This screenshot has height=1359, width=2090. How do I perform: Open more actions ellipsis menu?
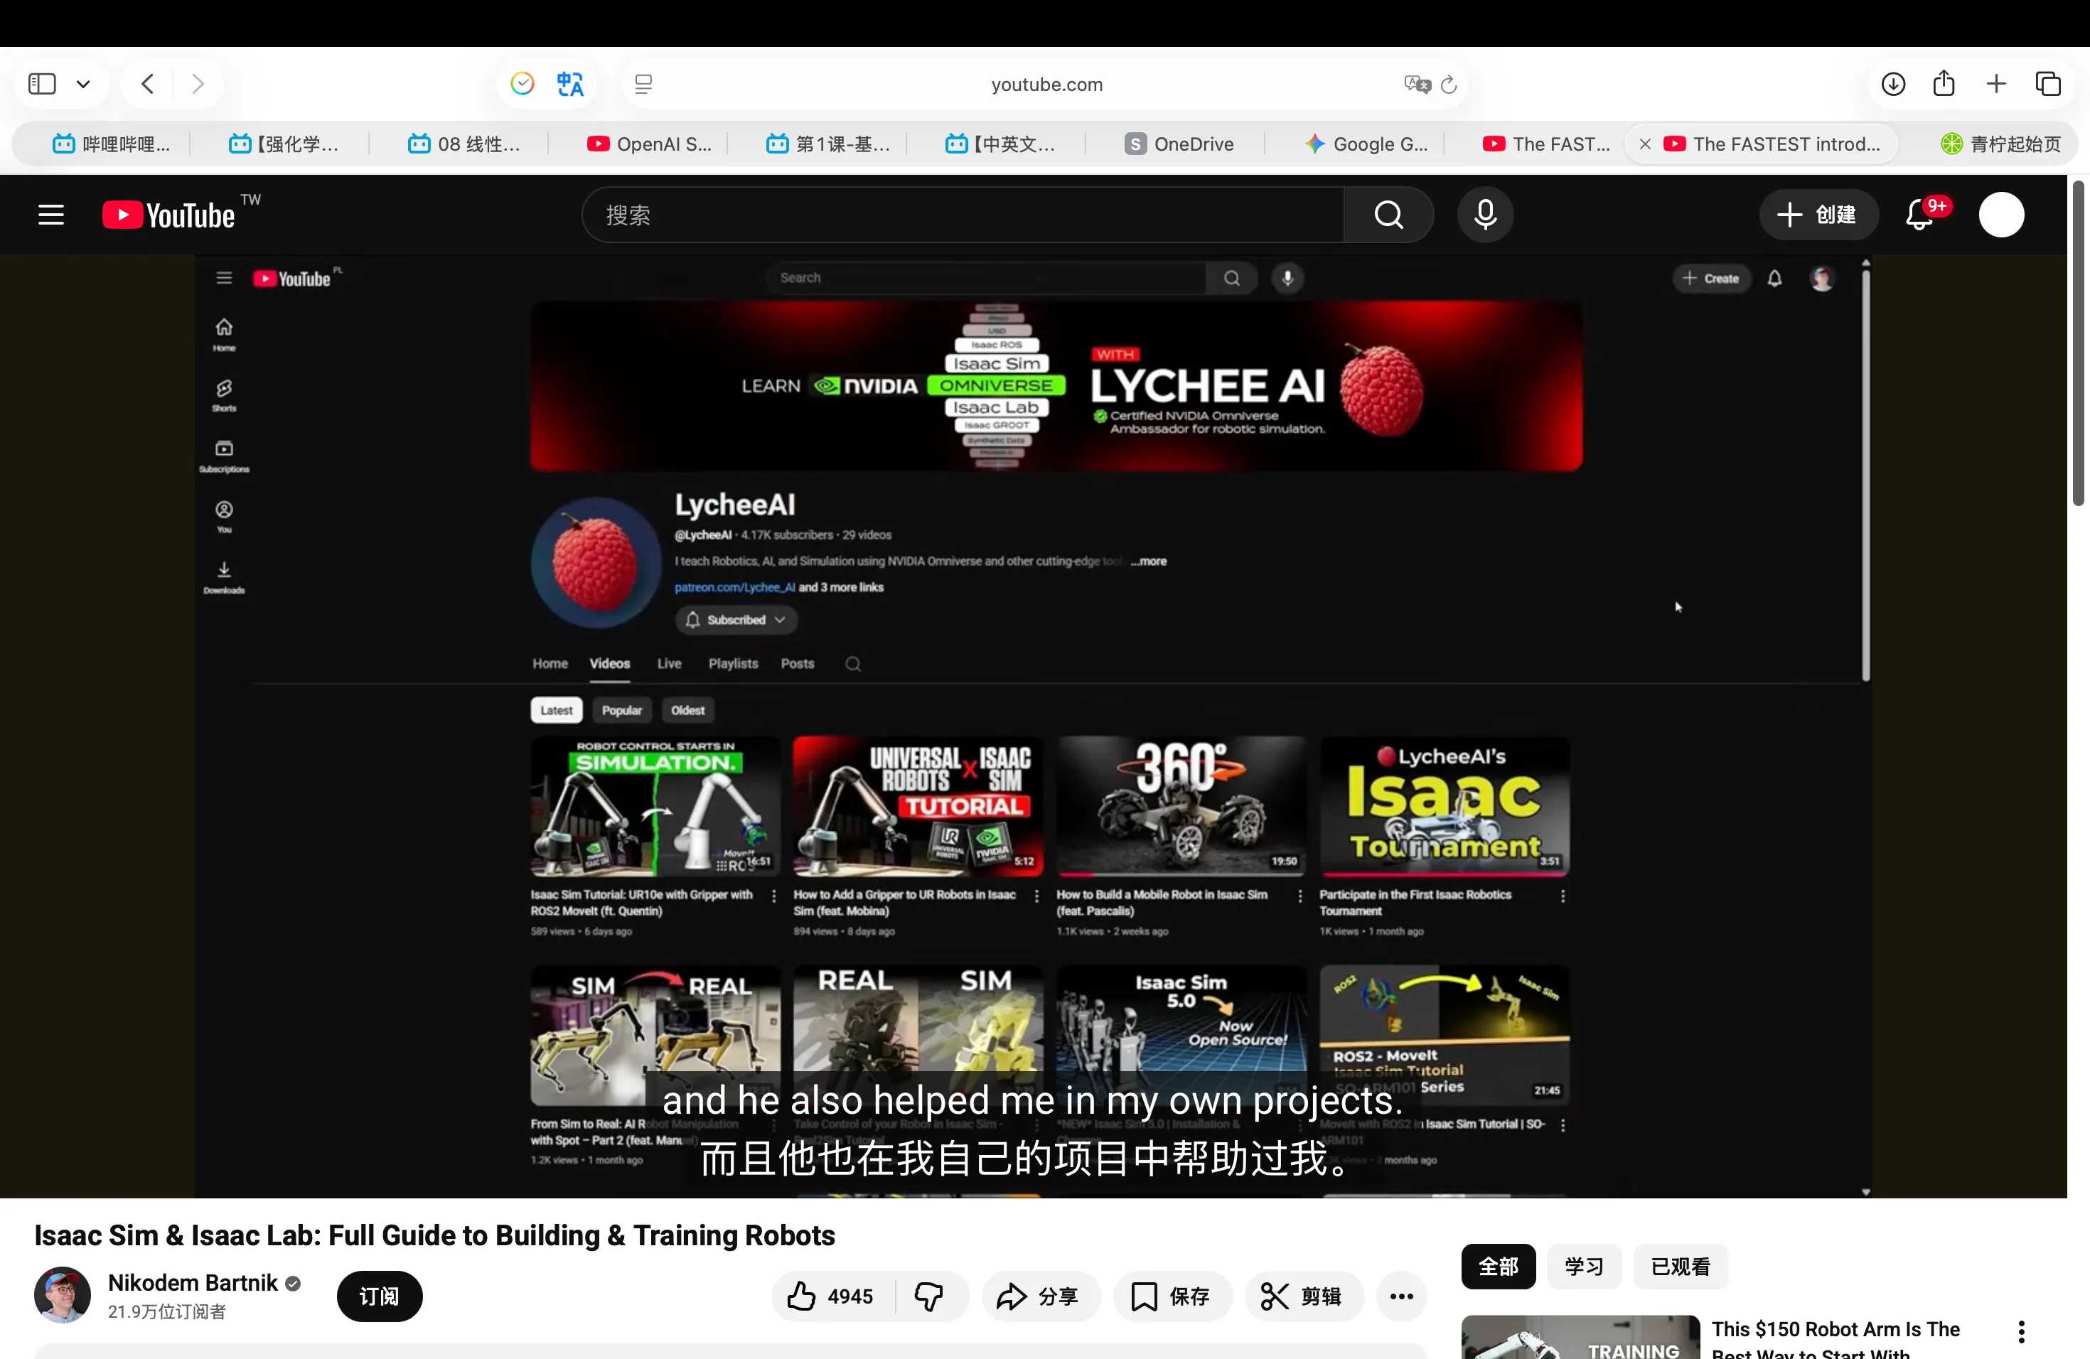[1402, 1296]
